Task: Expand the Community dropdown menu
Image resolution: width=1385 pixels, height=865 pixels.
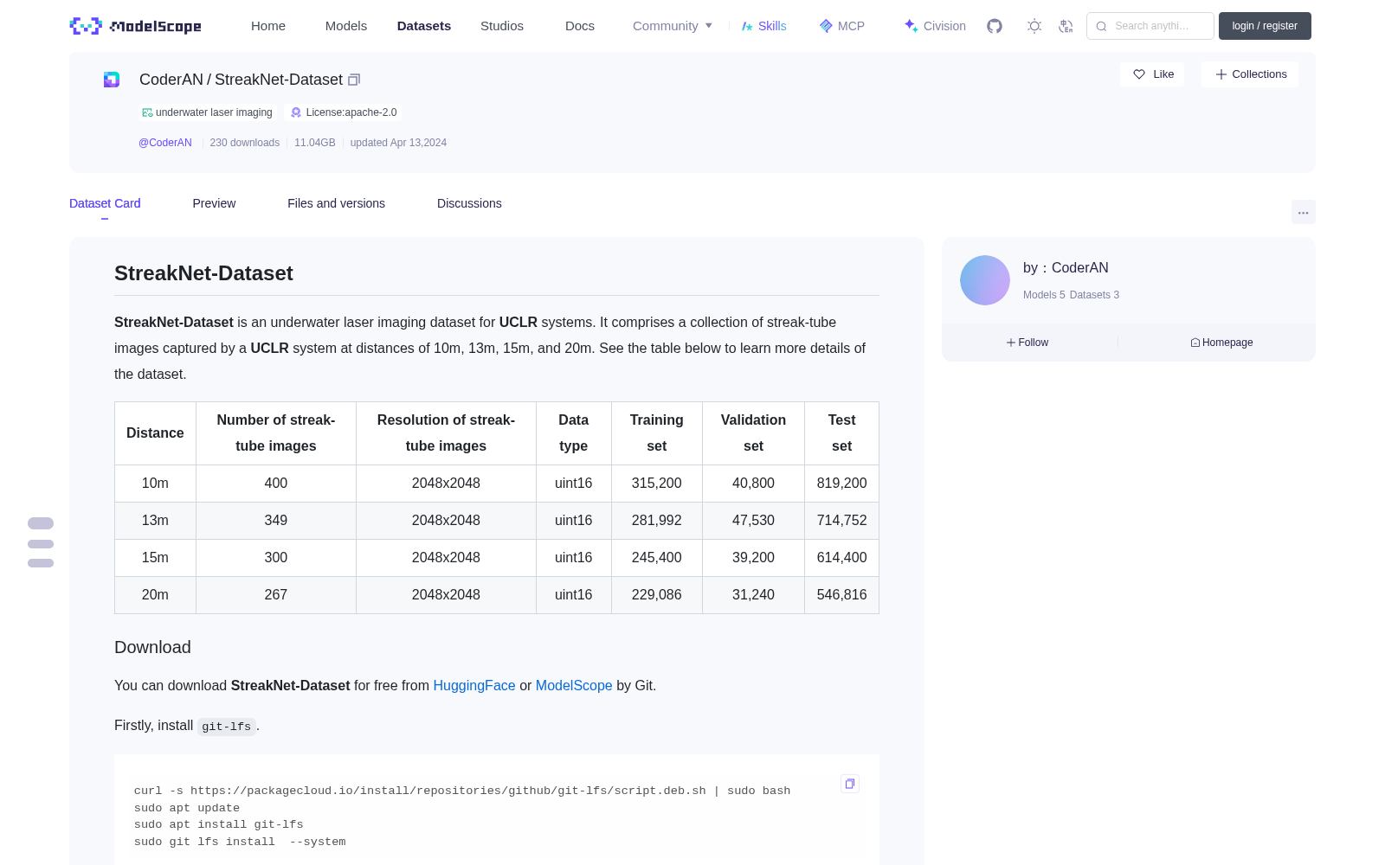Action: click(x=673, y=26)
